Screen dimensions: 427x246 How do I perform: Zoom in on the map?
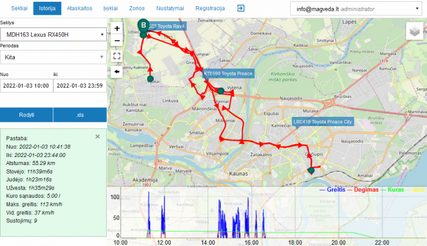click(117, 28)
